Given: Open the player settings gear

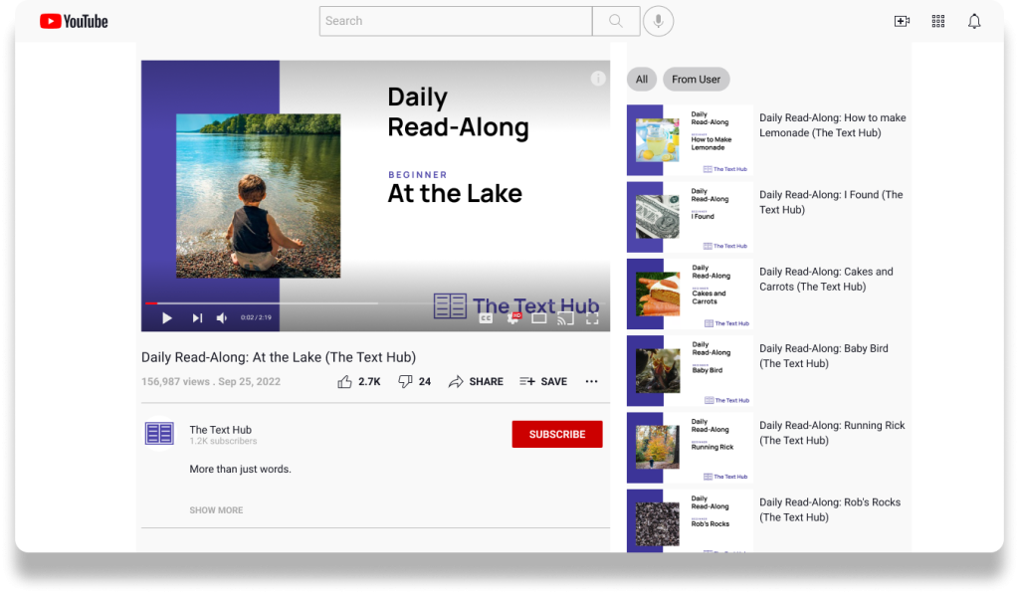Looking at the screenshot, I should 513,317.
